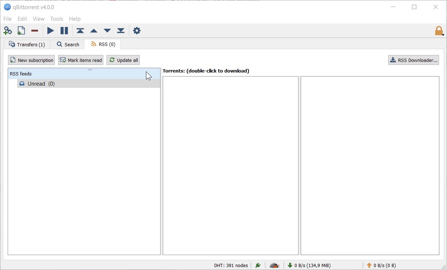
Task: Click the red Delete torrent icon
Action: point(35,31)
